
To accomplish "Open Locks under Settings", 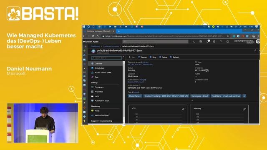I will pos(105,96).
